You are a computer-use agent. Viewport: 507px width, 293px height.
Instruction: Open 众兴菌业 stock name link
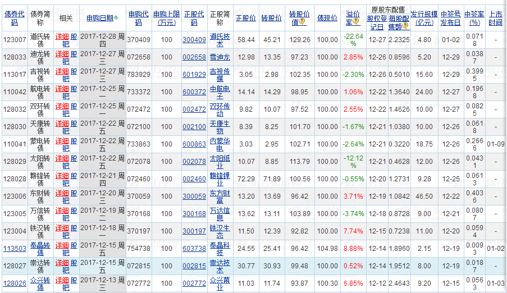220,283
